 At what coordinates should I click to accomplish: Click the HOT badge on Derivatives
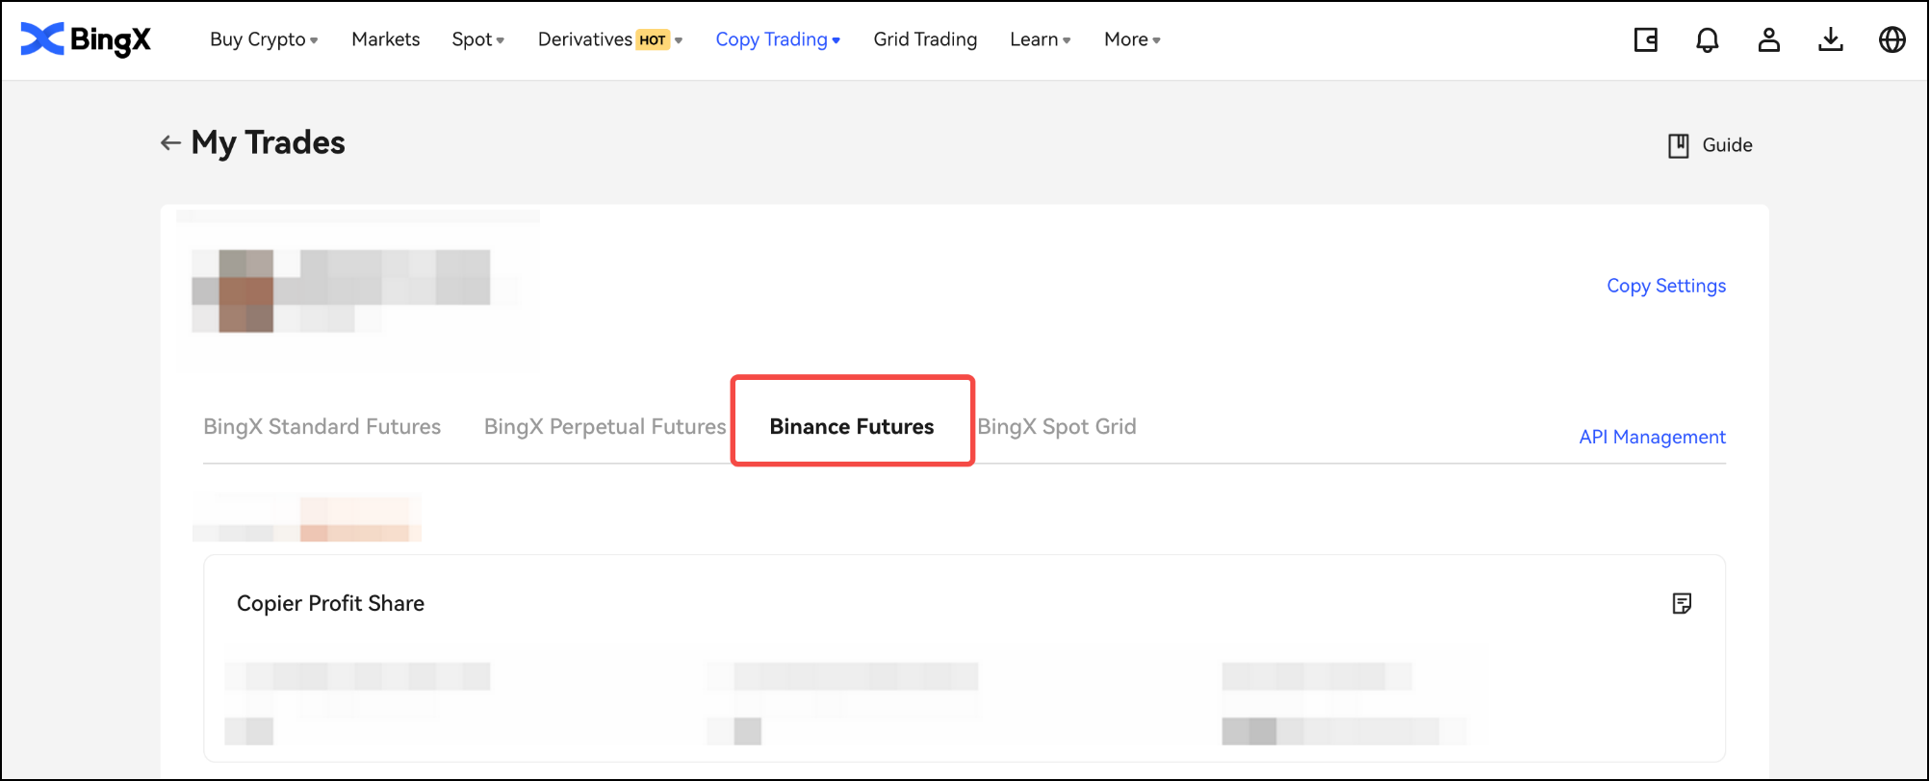coord(653,39)
